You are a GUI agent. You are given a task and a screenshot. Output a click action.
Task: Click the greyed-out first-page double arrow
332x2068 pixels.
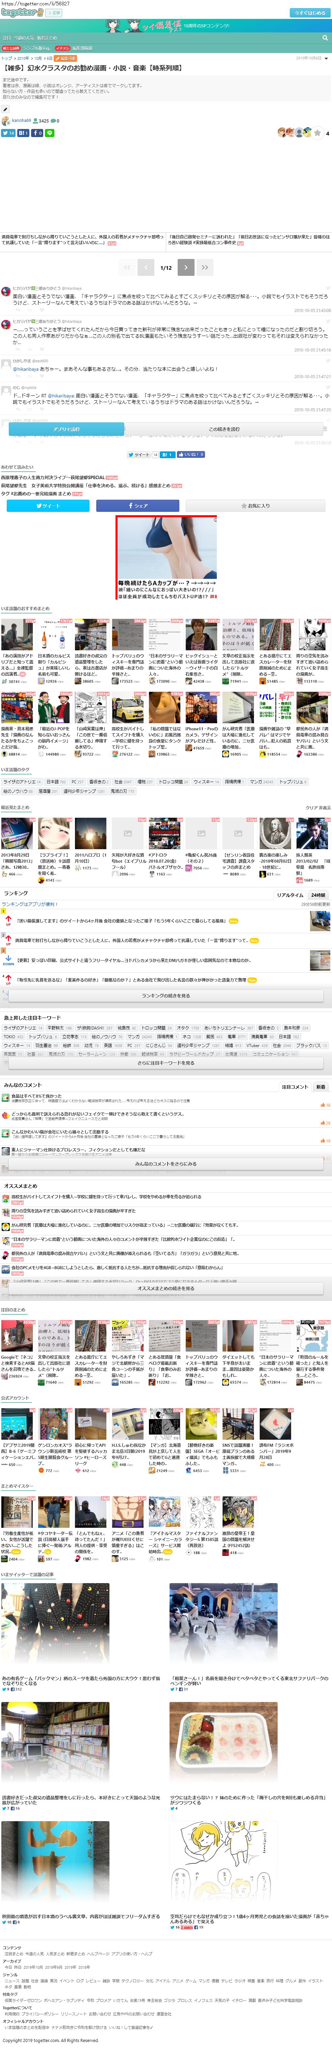point(127,267)
